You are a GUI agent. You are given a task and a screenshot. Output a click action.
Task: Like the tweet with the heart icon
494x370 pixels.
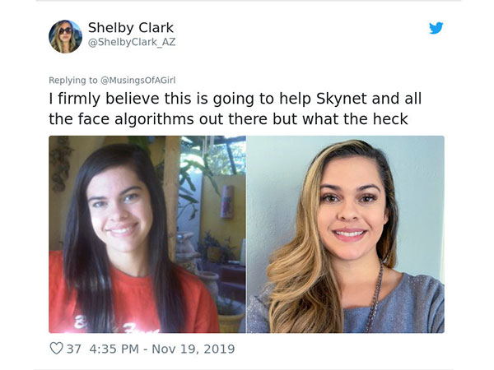click(56, 349)
